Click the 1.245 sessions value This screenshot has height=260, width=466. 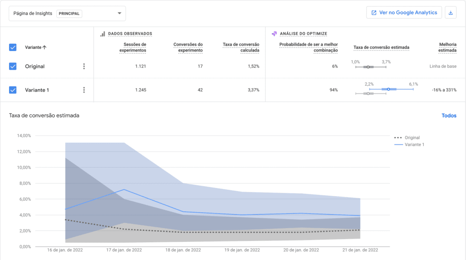tap(141, 90)
